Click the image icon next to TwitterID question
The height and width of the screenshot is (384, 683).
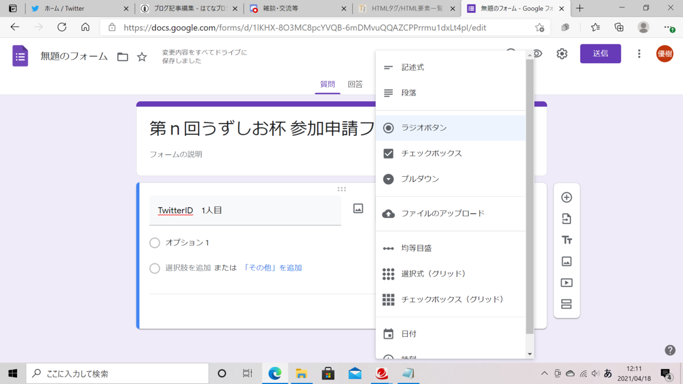pos(357,208)
